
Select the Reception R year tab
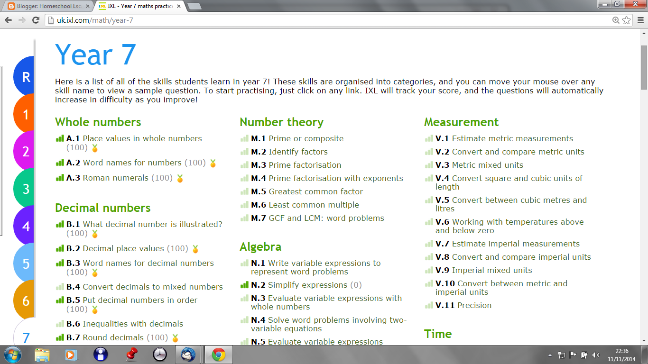point(24,77)
